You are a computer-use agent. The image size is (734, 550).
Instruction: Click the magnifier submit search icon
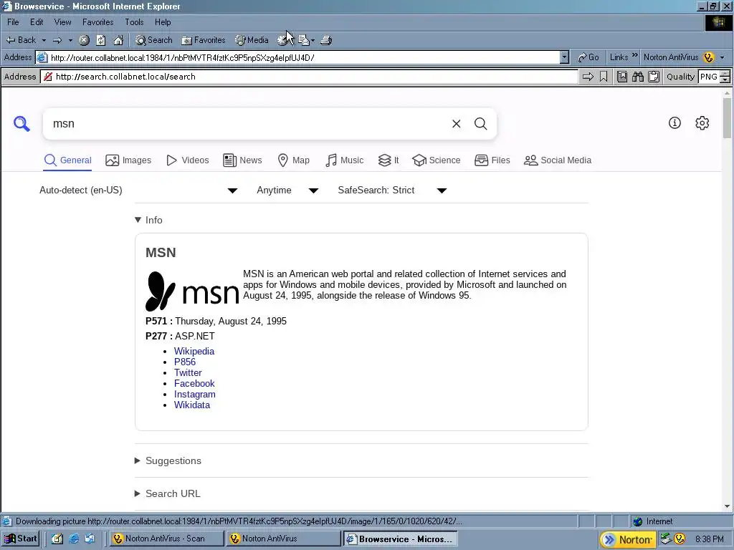[x=481, y=123]
